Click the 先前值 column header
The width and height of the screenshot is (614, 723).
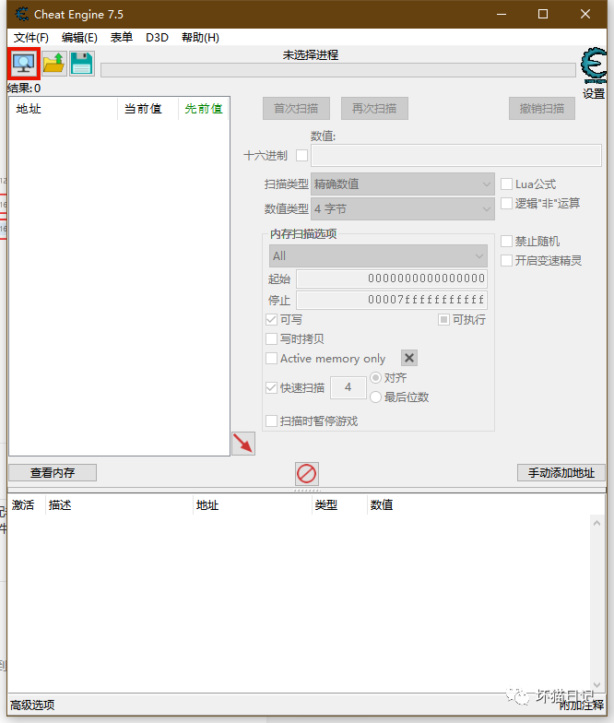(x=204, y=109)
